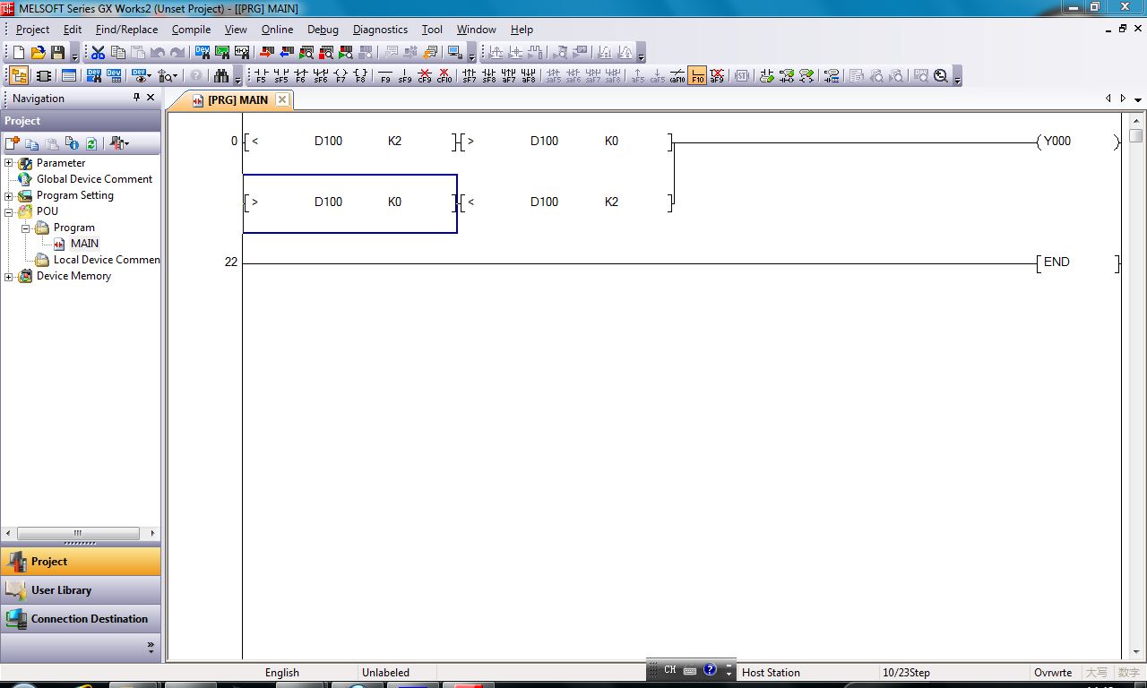The image size is (1147, 688).
Task: Click the Y000 output coil
Action: coord(1056,142)
